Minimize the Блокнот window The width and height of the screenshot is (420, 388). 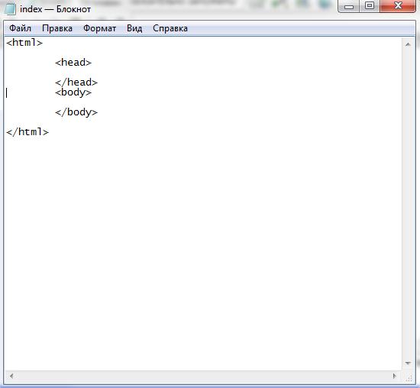(349, 6)
